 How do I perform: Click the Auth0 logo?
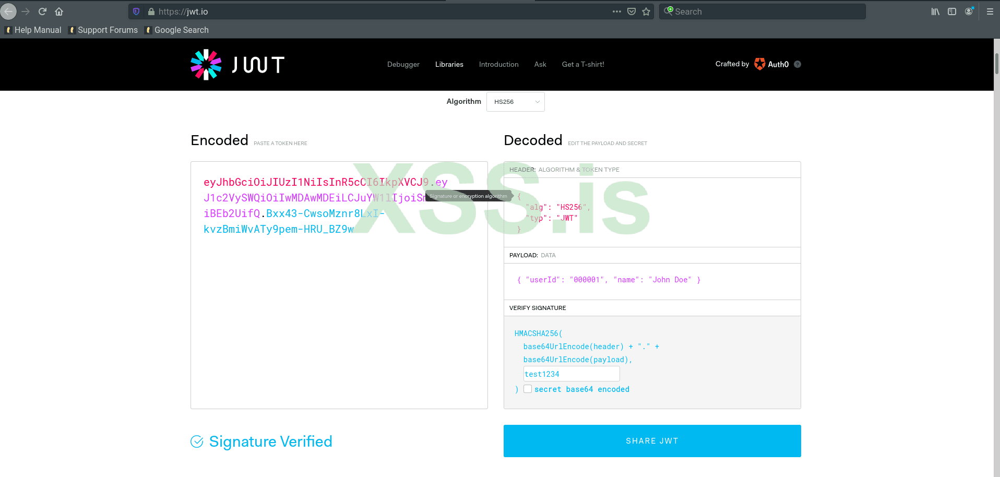(x=771, y=64)
